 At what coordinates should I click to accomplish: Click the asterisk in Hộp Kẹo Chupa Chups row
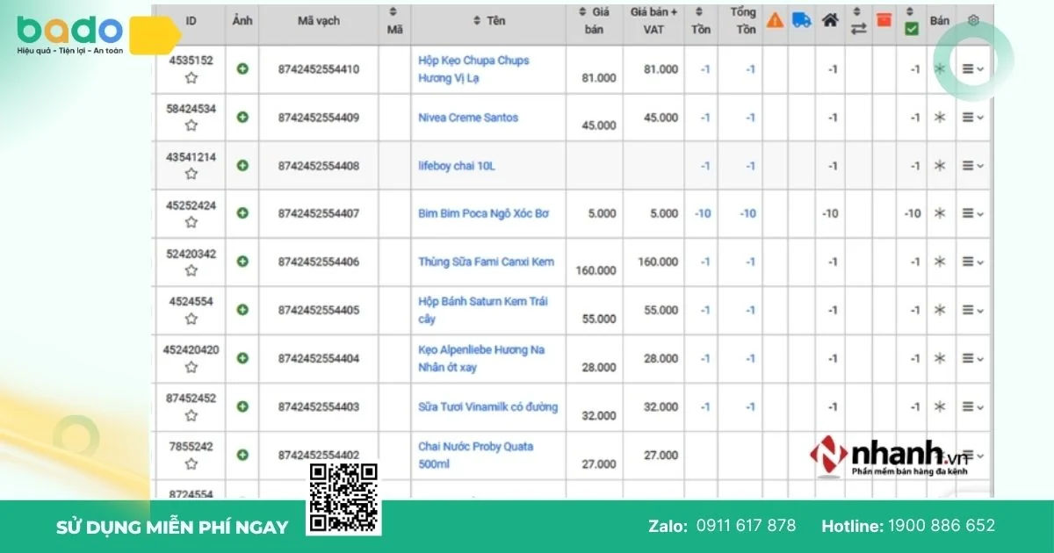(940, 68)
